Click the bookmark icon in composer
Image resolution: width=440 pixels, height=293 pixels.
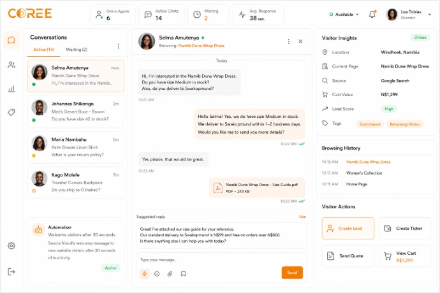183,274
